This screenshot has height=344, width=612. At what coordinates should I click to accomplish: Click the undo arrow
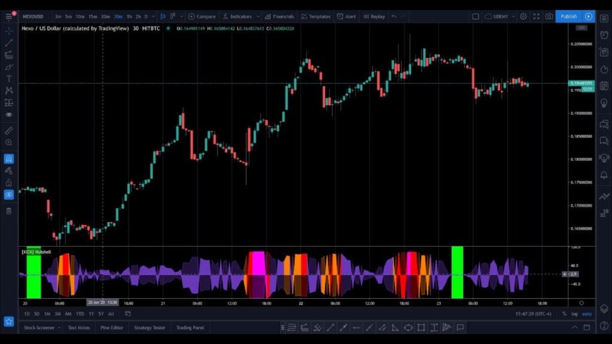394,16
